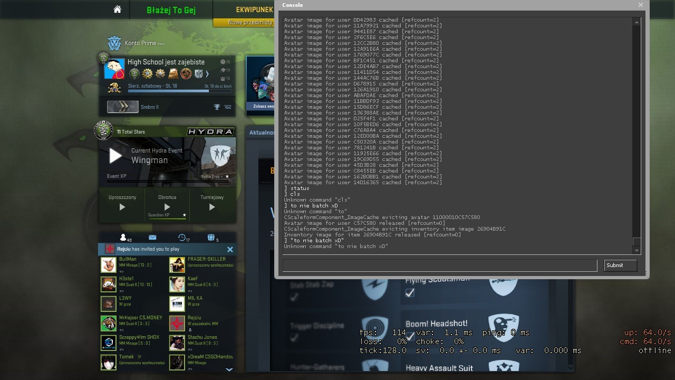The height and width of the screenshot is (380, 675).
Task: Select friend MrHajser CS.MONEY
Action: [133, 324]
